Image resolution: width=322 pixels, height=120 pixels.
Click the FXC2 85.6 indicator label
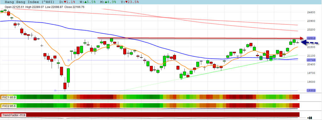[x=9, y=106]
